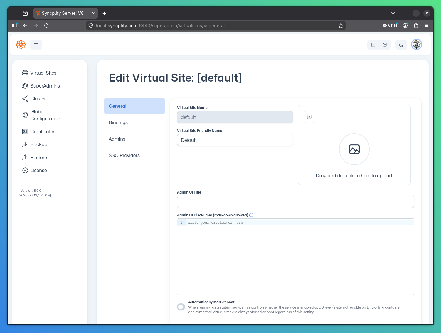Open Certificates in sidebar
Viewport: 441px width, 333px height.
point(39,132)
